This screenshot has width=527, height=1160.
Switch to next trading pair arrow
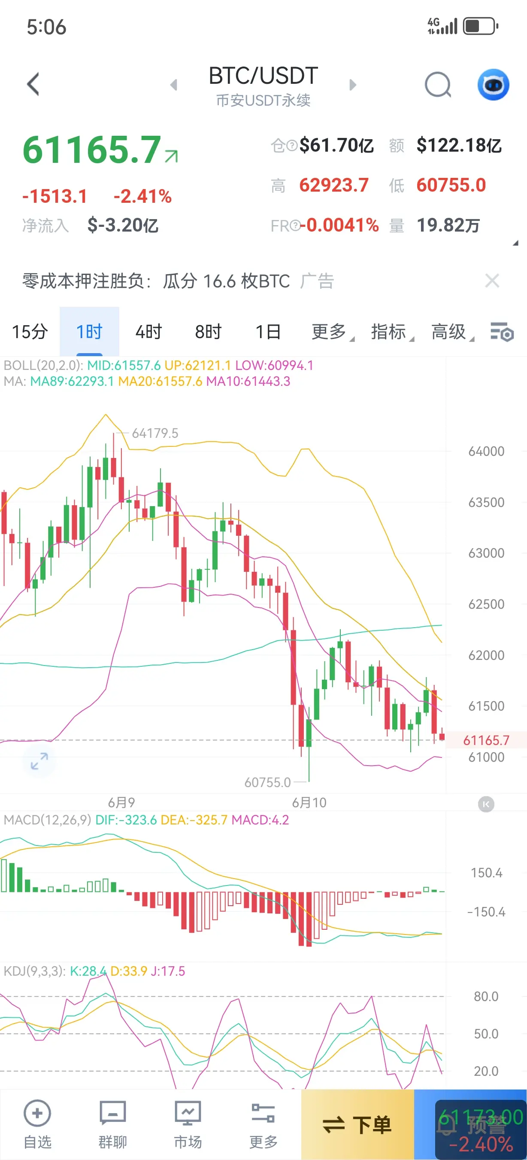pyautogui.click(x=353, y=85)
